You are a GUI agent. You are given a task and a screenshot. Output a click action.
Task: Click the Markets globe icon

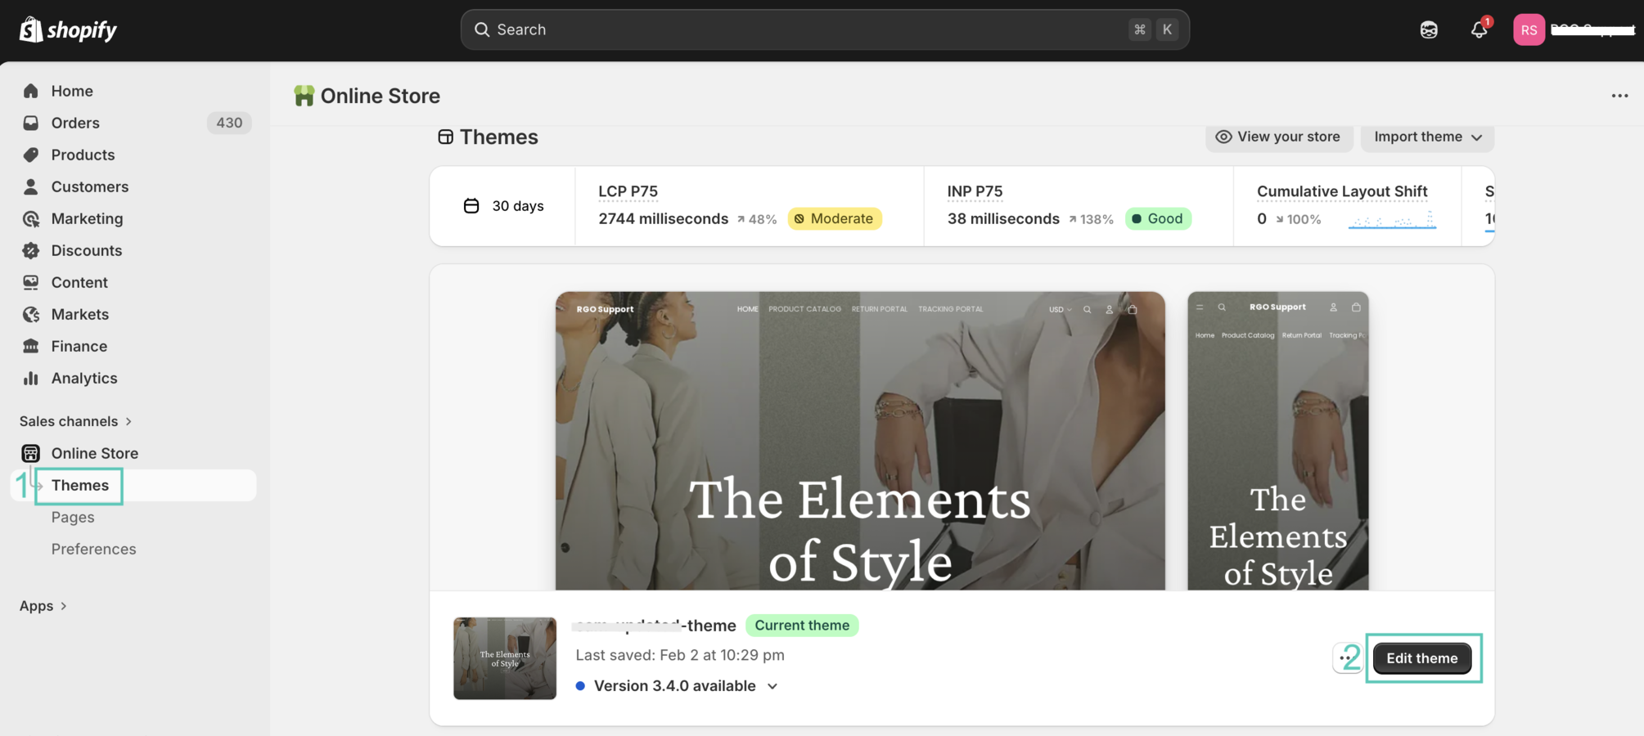pos(31,314)
